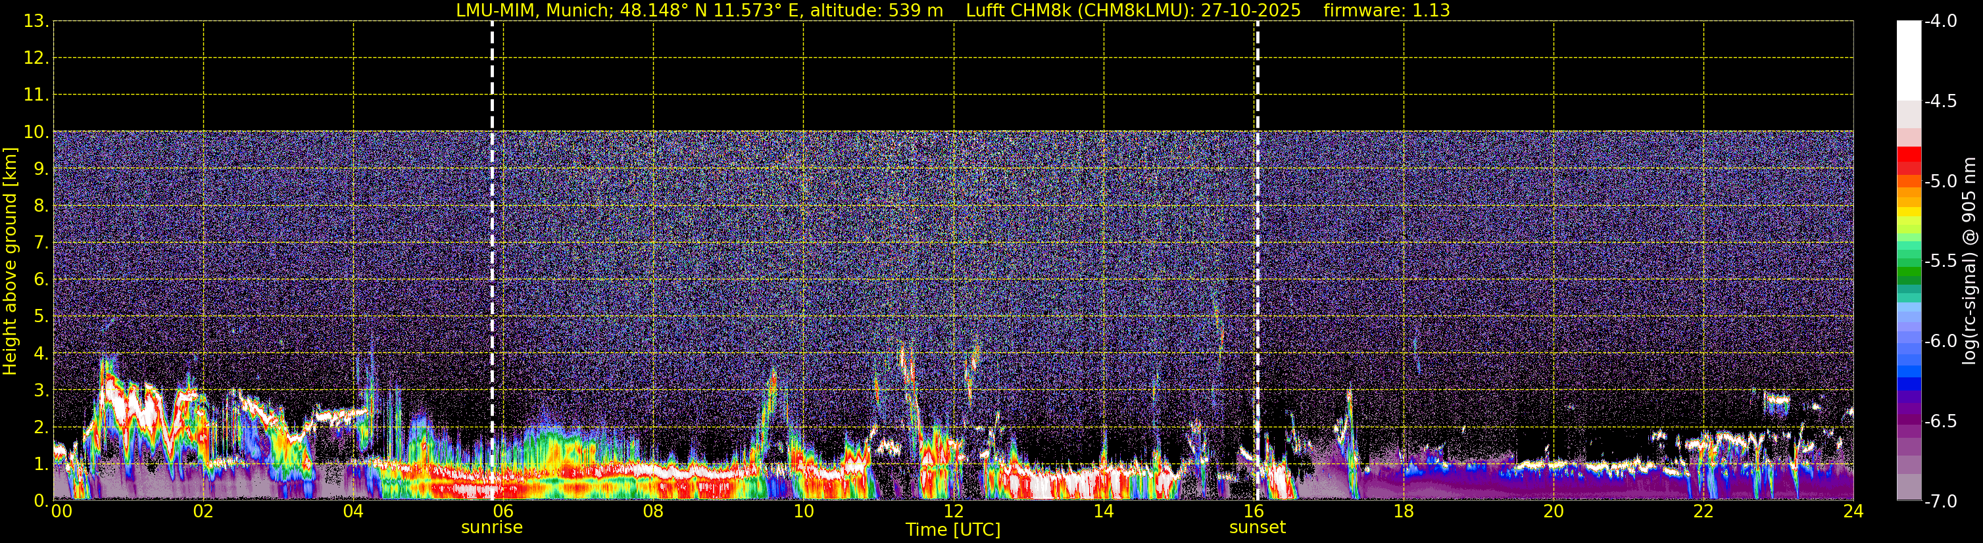Click the -4.0 colorbar tick label
1983x543 pixels.
(1940, 22)
